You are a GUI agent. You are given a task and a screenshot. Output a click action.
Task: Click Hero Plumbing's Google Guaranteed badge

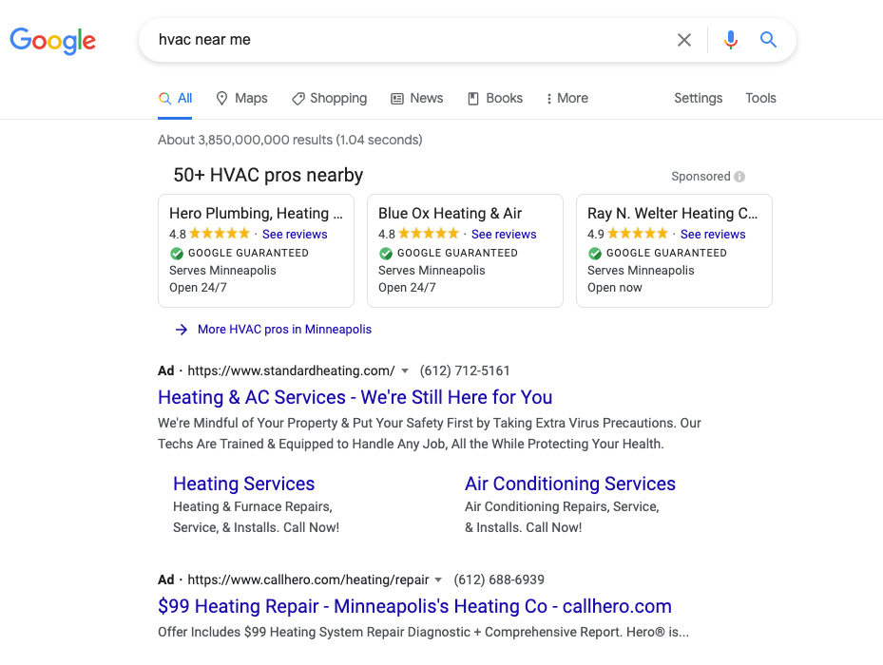click(x=177, y=254)
